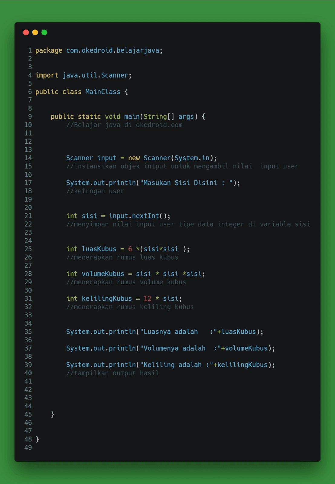Click the red close dot

click(x=26, y=32)
